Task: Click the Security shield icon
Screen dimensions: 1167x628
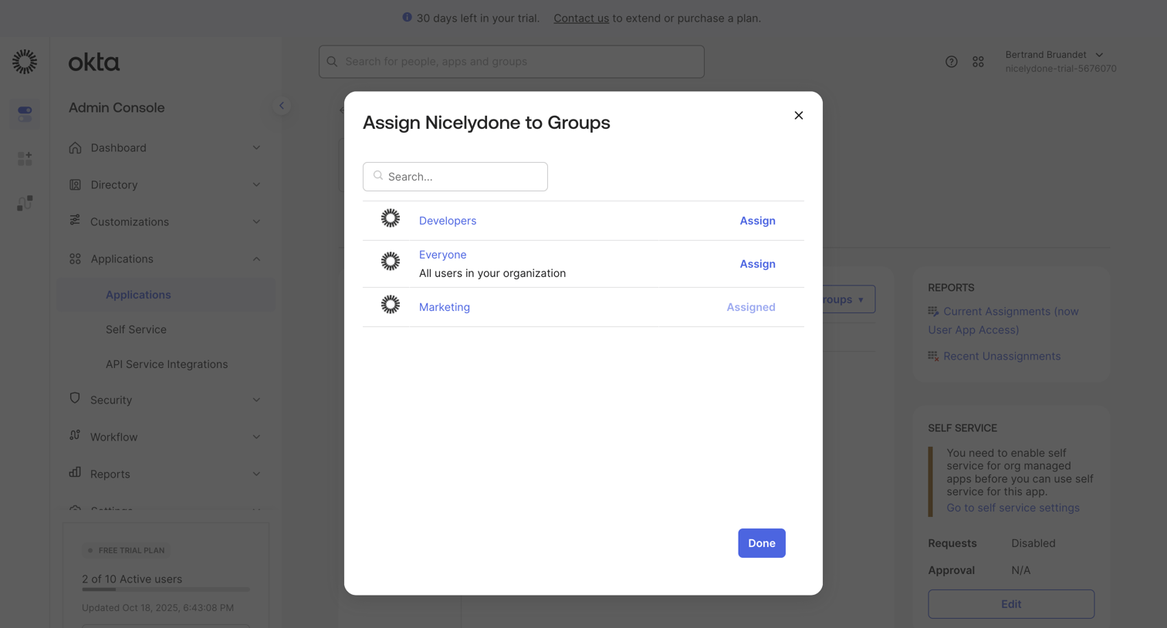Action: click(x=75, y=399)
